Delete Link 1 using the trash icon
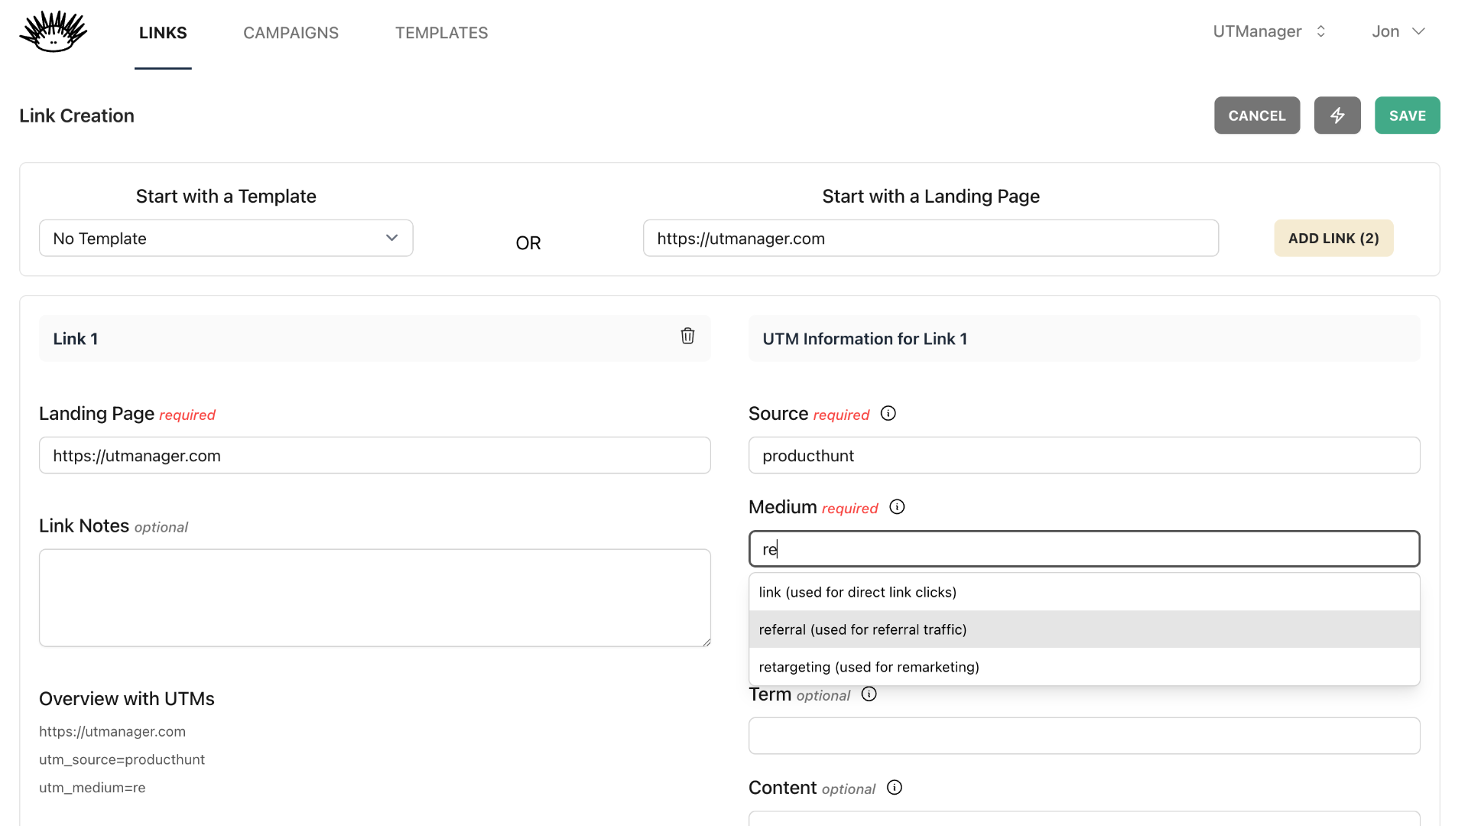Screen dimensions: 1468x826 (687, 336)
